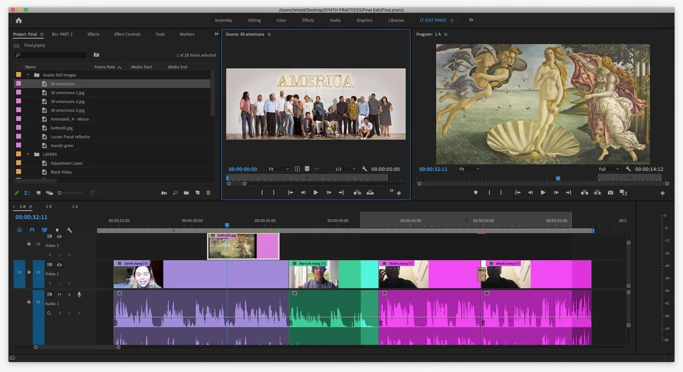The image size is (683, 372).
Task: Click the Home icon at top left
Action: click(19, 20)
